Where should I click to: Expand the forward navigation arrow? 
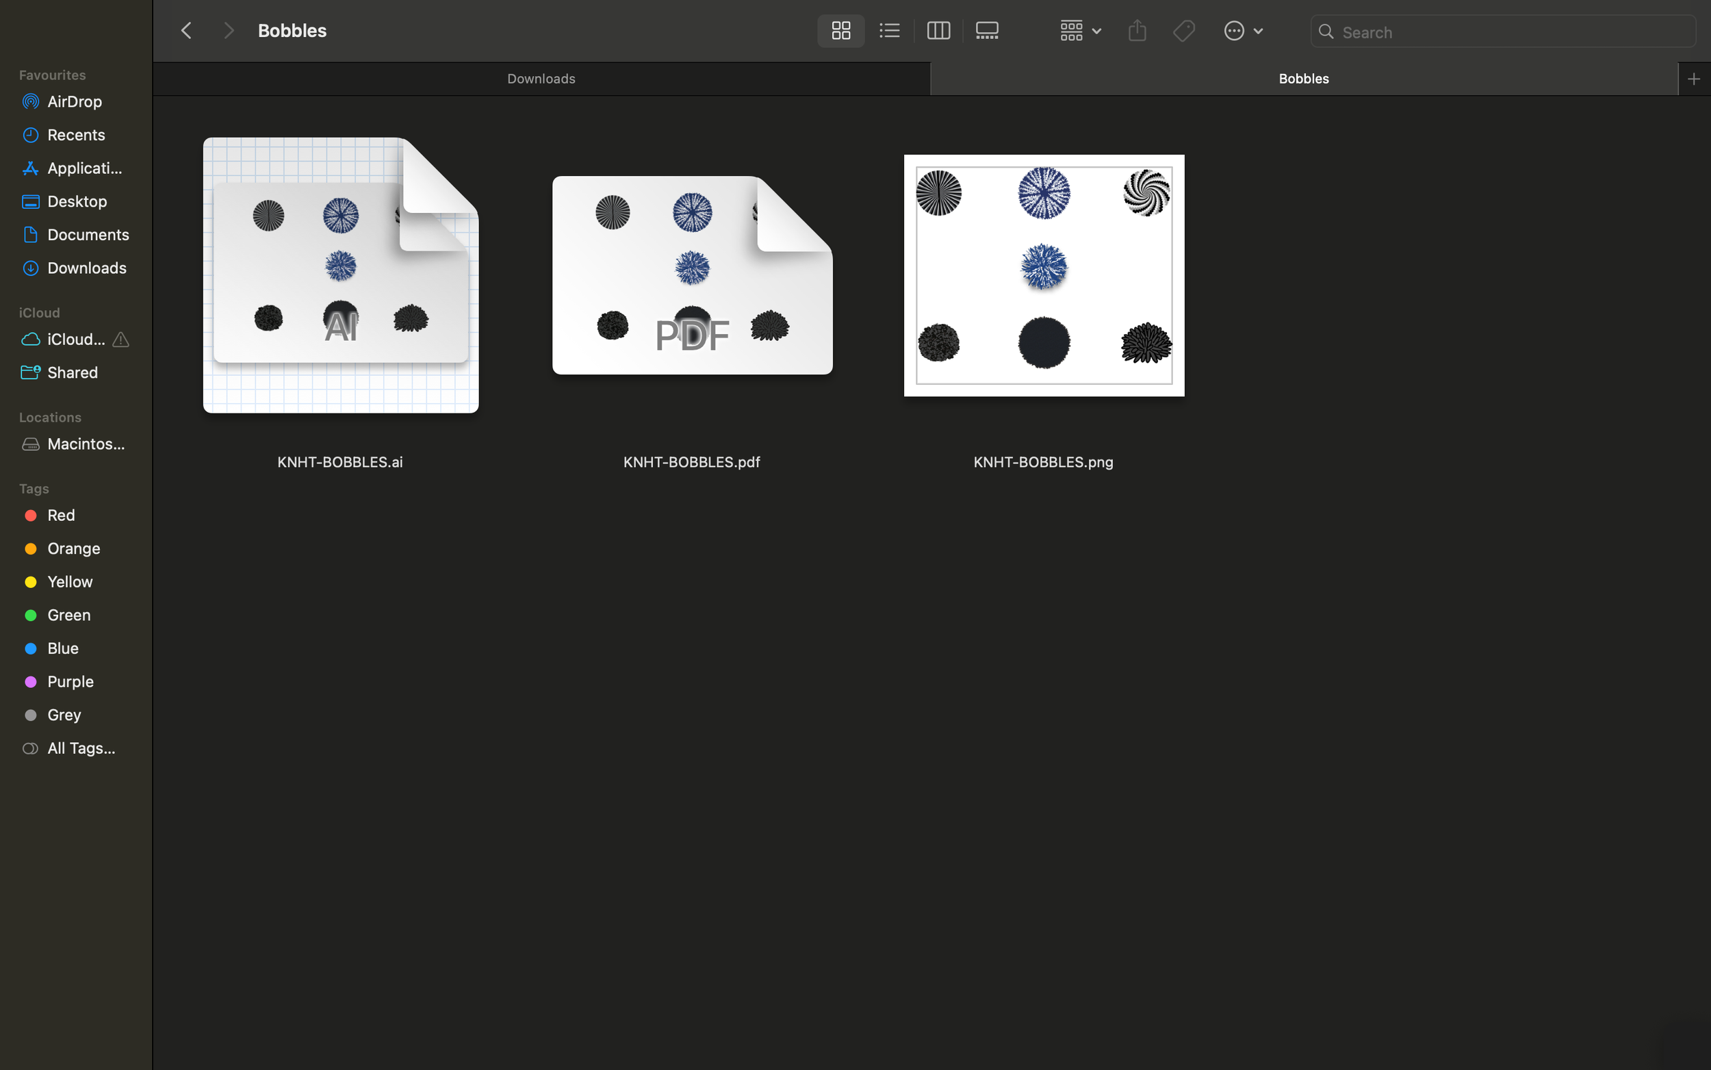[x=229, y=29]
